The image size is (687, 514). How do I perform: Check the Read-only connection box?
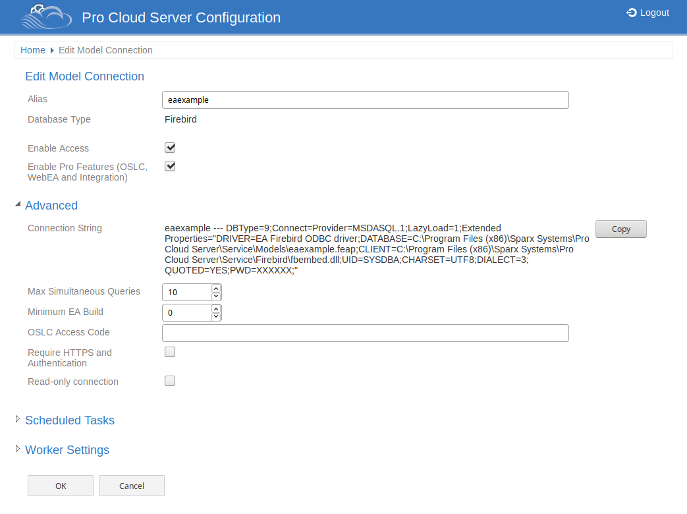[x=170, y=381]
